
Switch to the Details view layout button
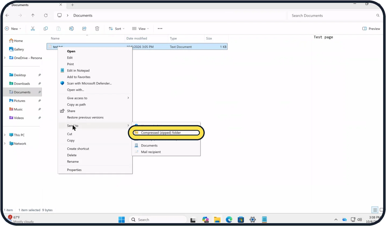point(375,210)
